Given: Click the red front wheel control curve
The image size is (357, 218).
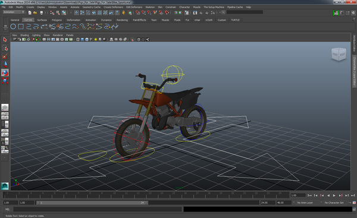Looking at the screenshot, I should click(131, 139).
